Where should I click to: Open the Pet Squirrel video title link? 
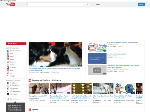[x=54, y=69]
